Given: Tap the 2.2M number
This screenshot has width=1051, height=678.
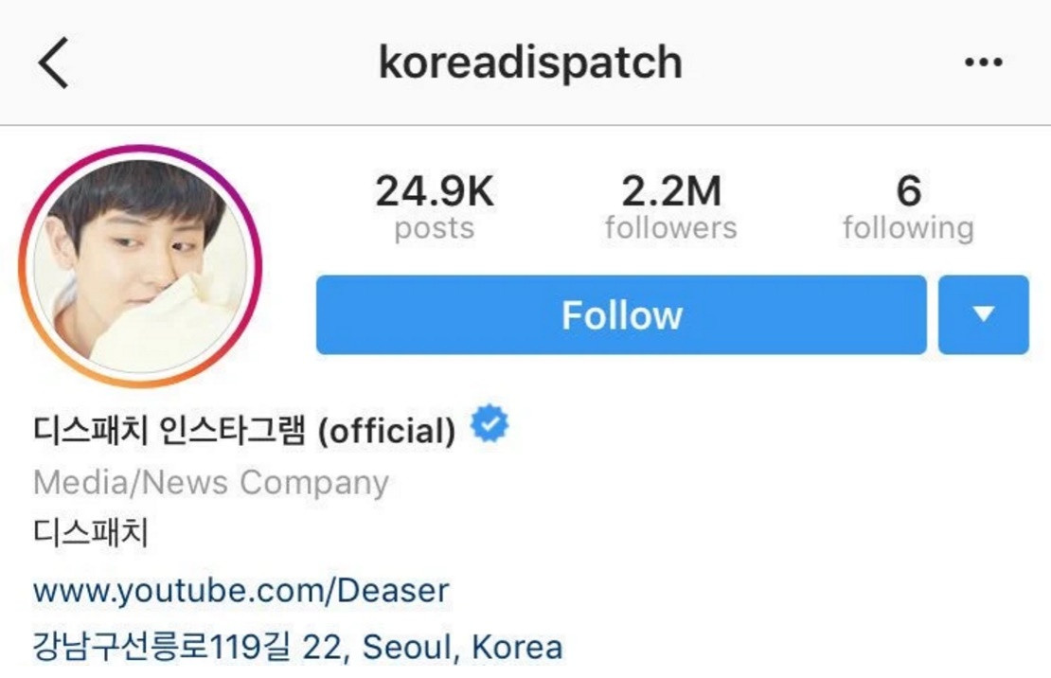Looking at the screenshot, I should [x=671, y=190].
